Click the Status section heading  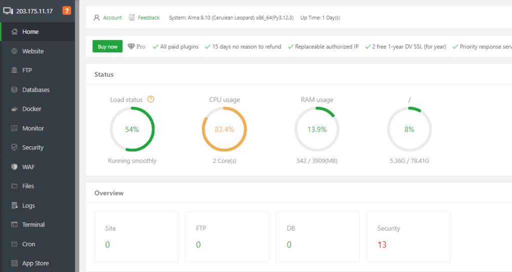click(104, 74)
